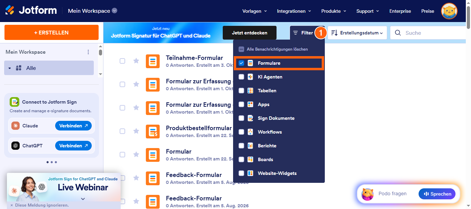The height and width of the screenshot is (209, 471).
Task: Click the Podo fragen input
Action: tap(392, 194)
